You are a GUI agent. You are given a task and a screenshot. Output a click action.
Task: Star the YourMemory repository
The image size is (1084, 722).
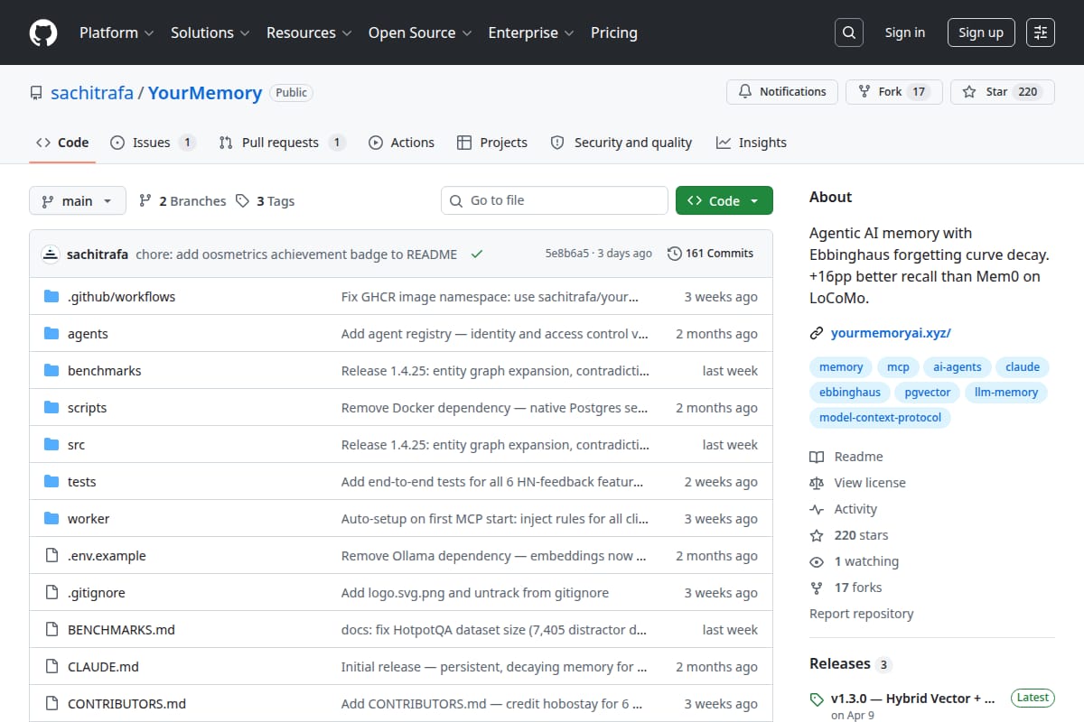(x=1003, y=92)
